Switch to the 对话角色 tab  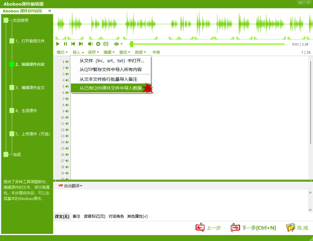116,216
